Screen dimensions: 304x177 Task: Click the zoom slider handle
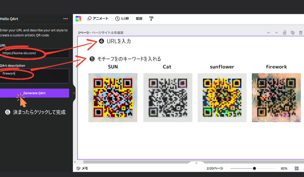coord(254,168)
